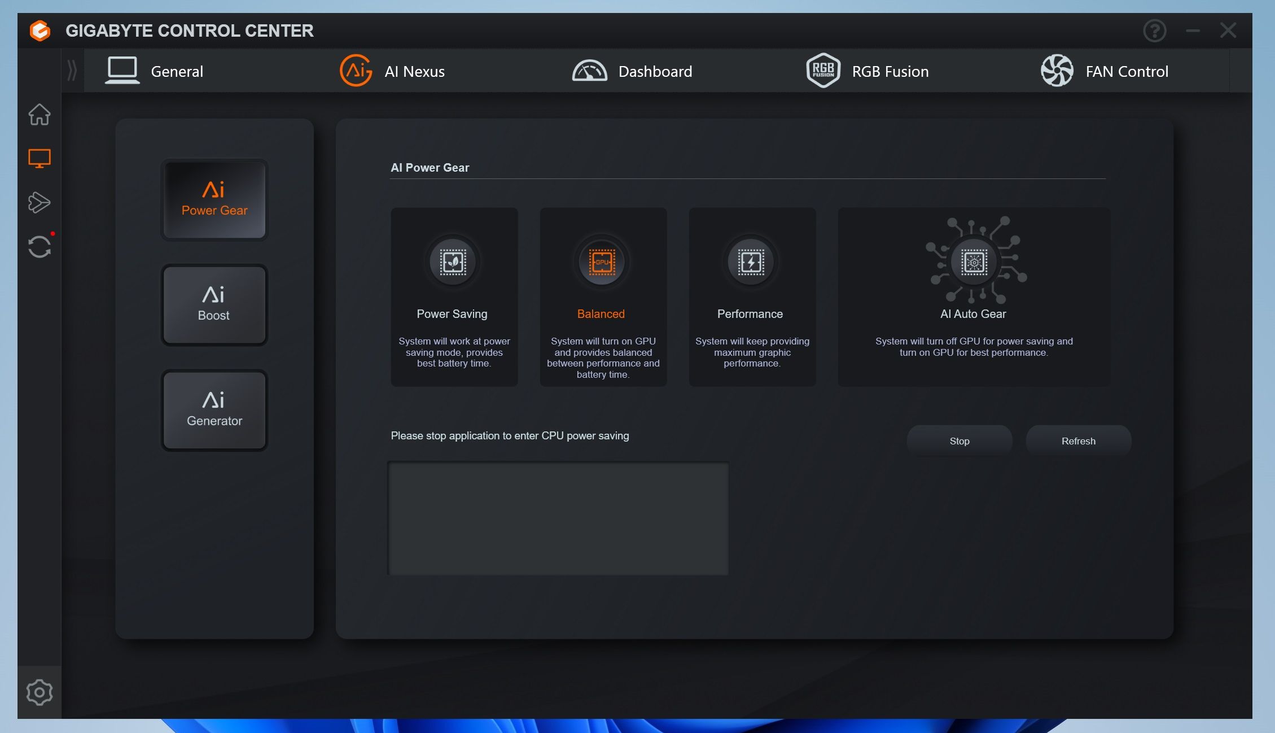Select the orange monitor sidebar icon

[40, 159]
